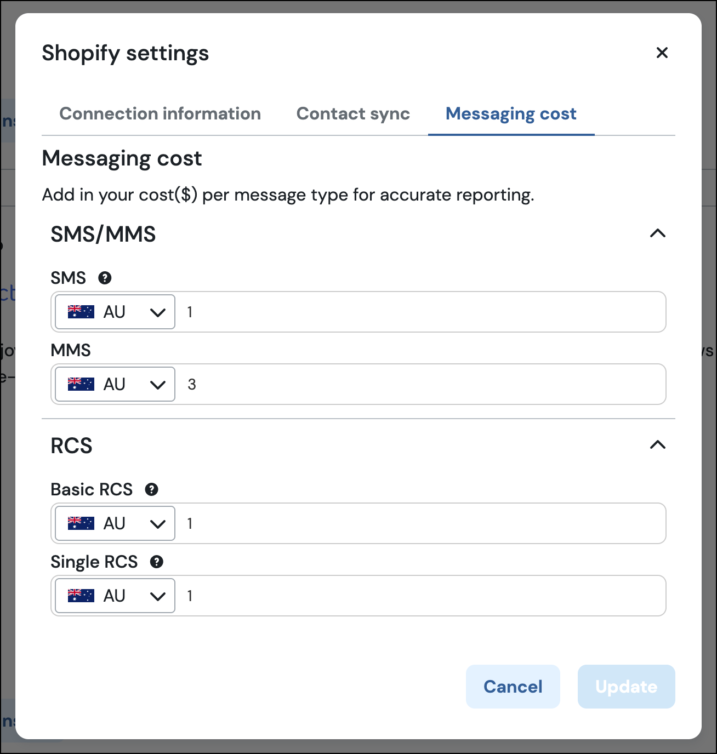Switch to the Connection information tab
The height and width of the screenshot is (754, 717).
(160, 113)
